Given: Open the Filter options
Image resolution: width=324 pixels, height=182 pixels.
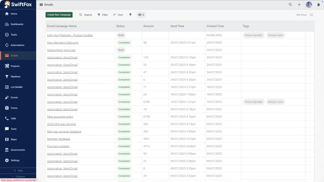Looking at the screenshot, I should (103, 15).
